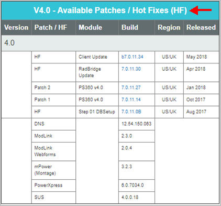Click mPower build value 3.2.3
Screen dimensions: 221x206
[x=127, y=167]
